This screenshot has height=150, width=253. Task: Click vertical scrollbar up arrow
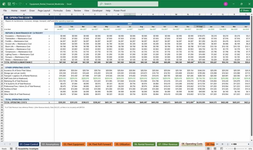click(251, 14)
